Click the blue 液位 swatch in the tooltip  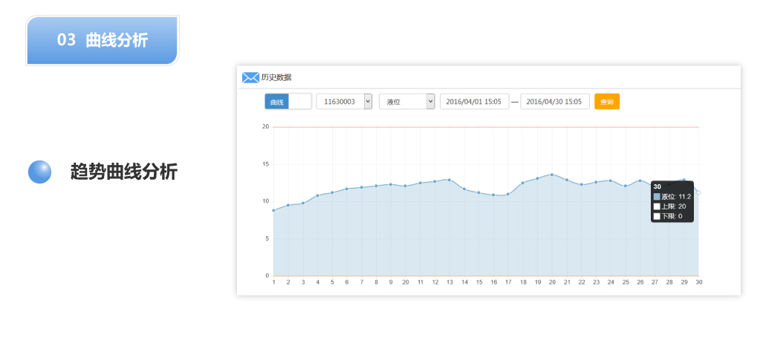click(x=657, y=197)
